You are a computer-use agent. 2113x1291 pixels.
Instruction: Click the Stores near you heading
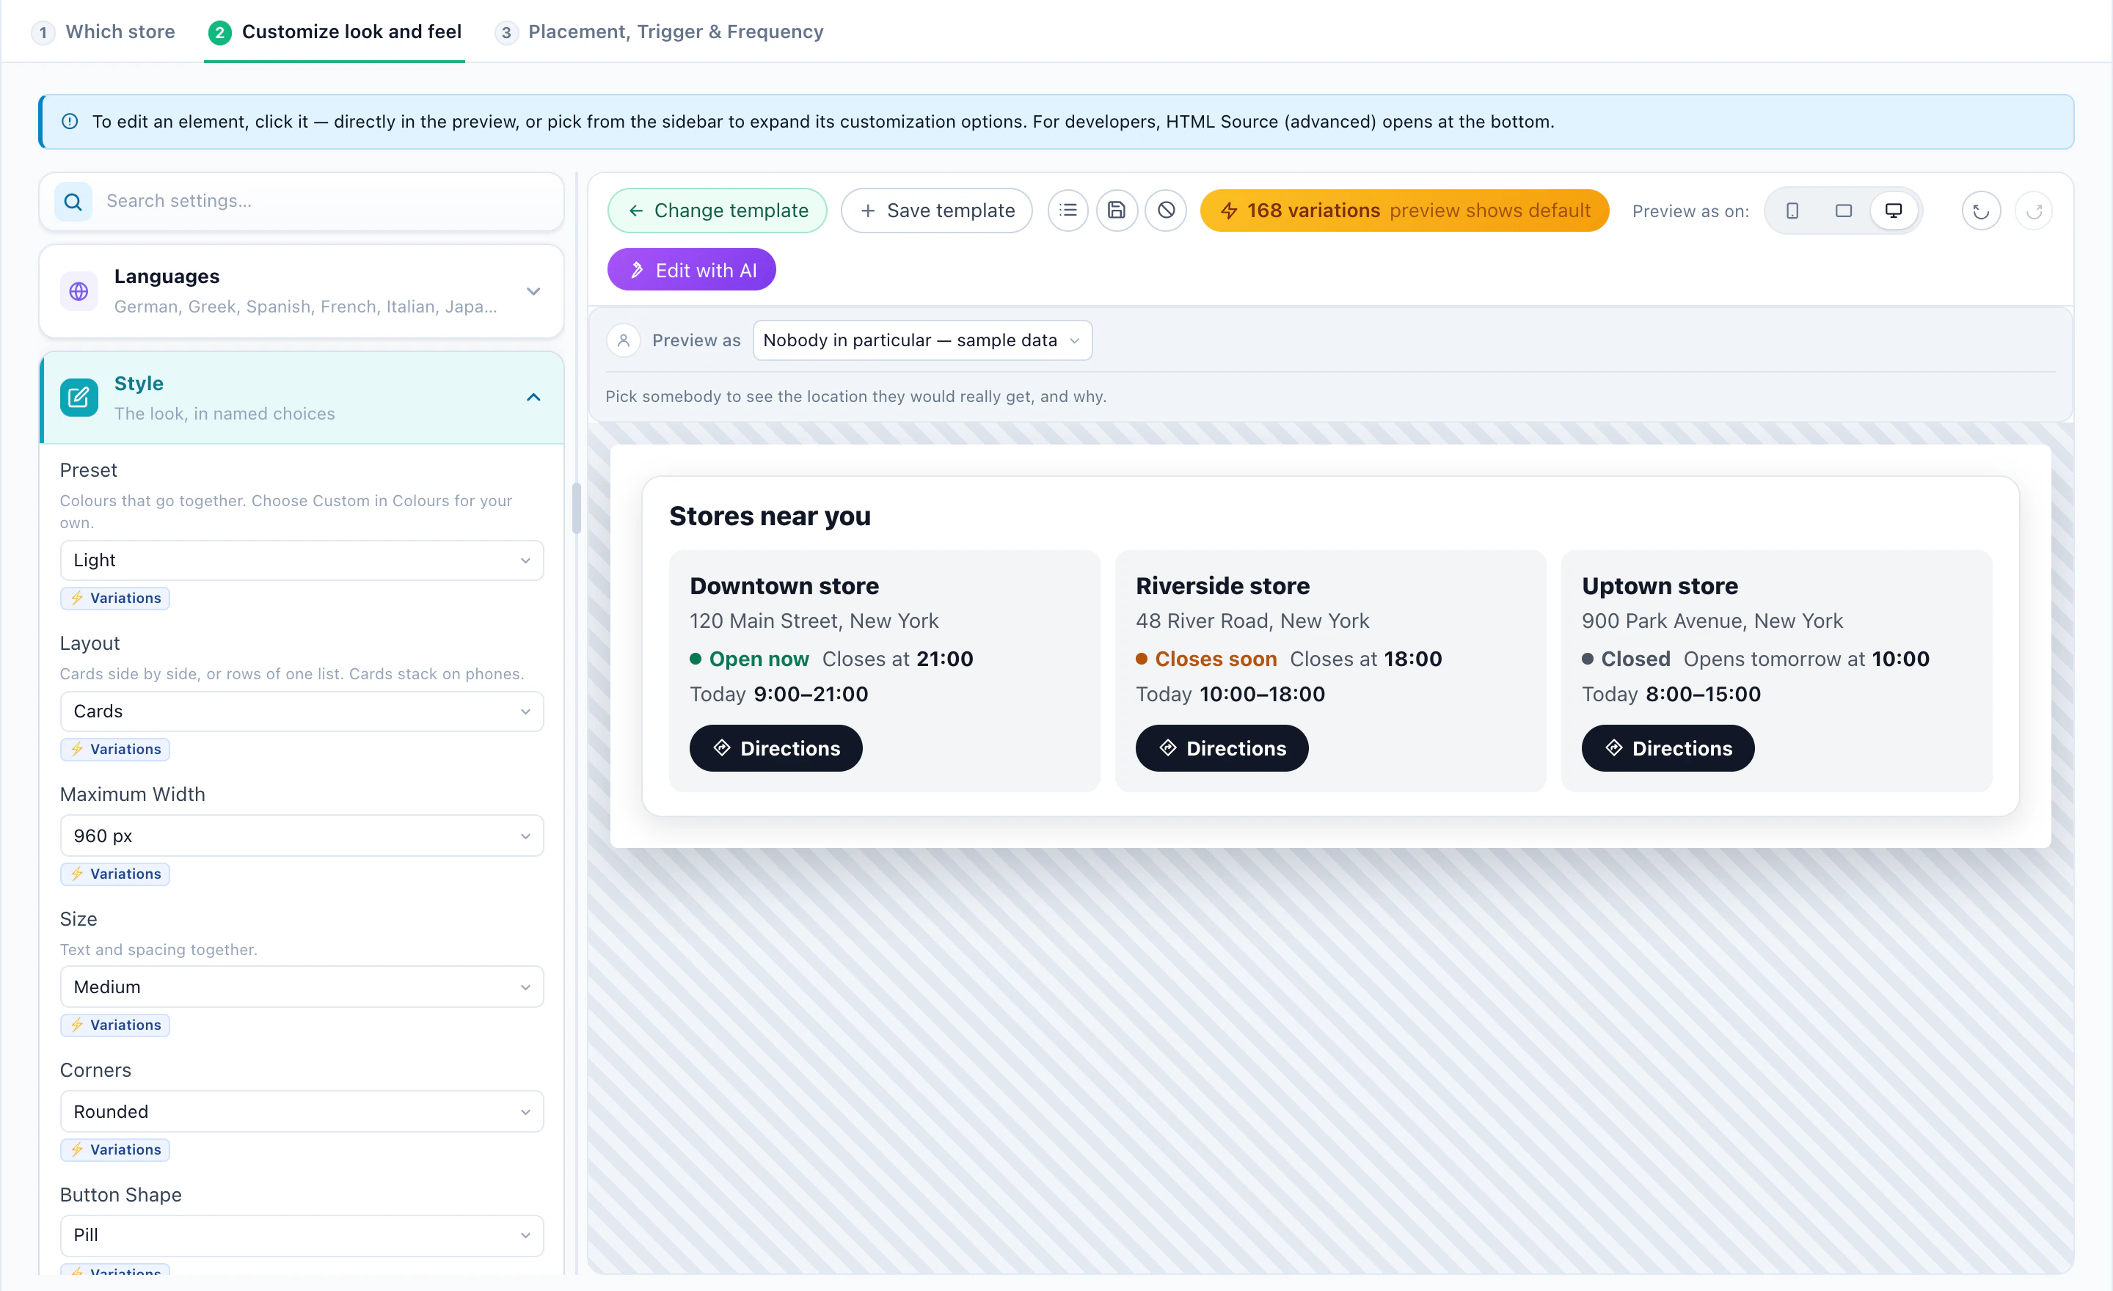click(770, 516)
